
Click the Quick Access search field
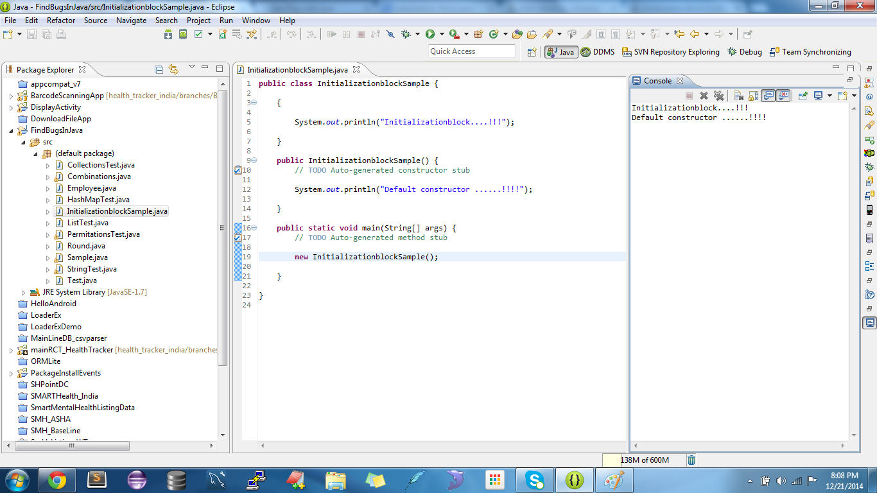472,51
